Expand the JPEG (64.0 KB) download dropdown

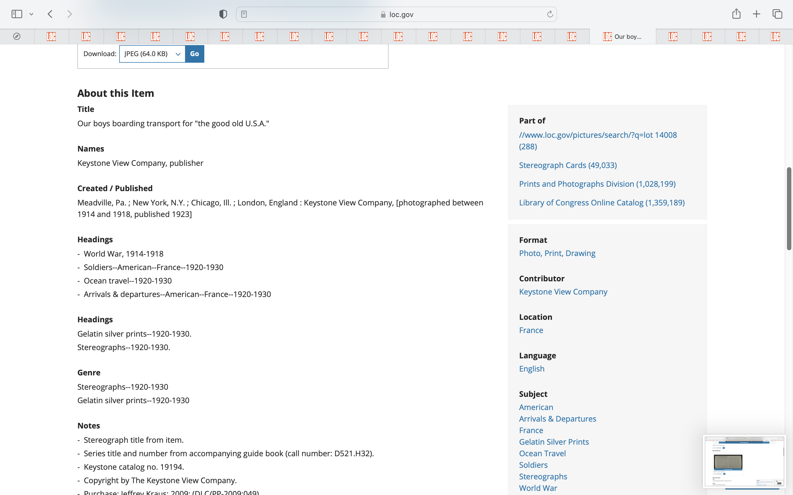pos(152,54)
